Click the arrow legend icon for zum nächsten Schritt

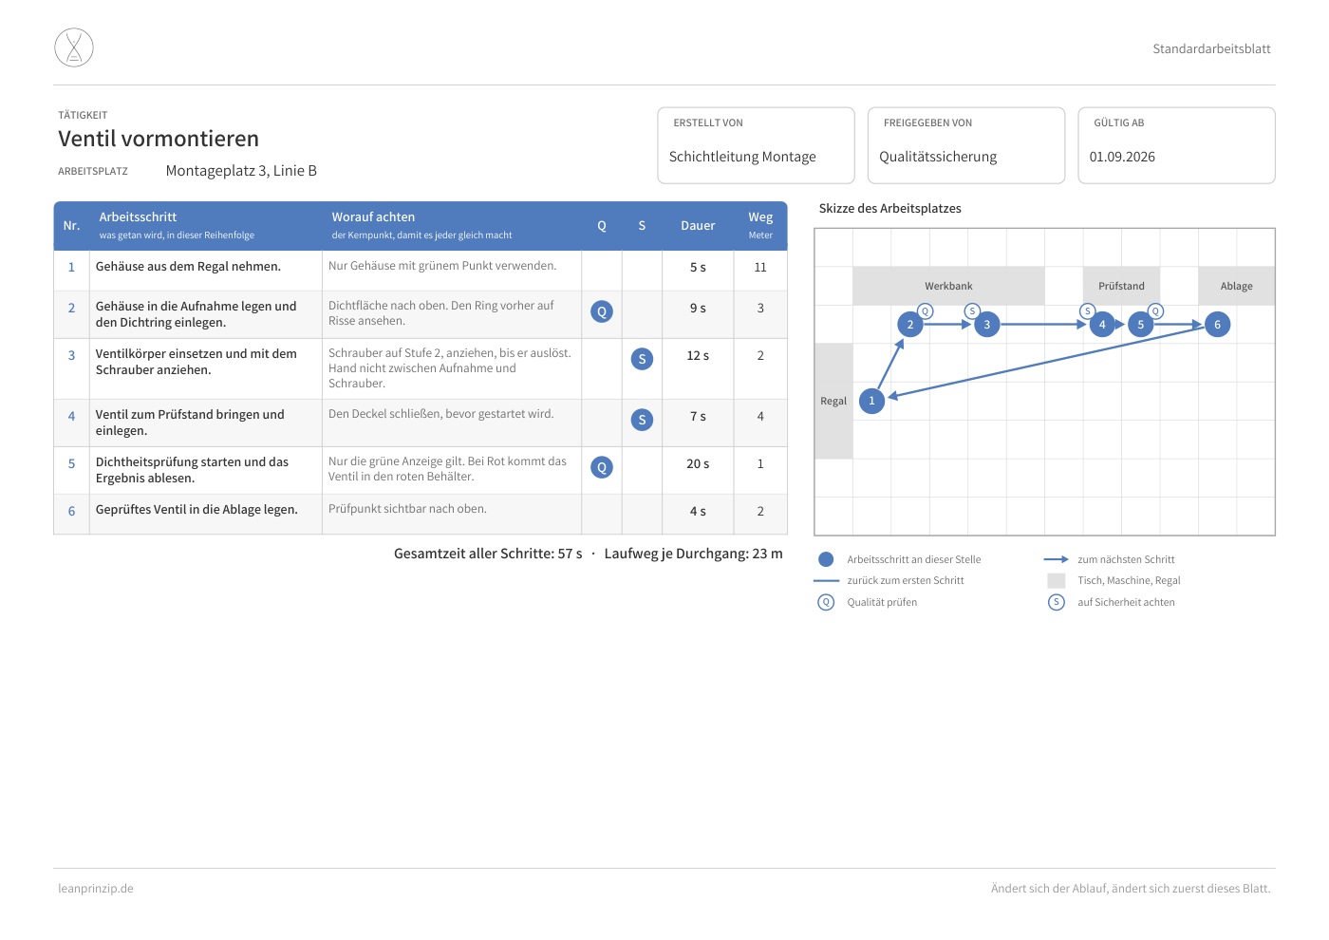(1057, 559)
